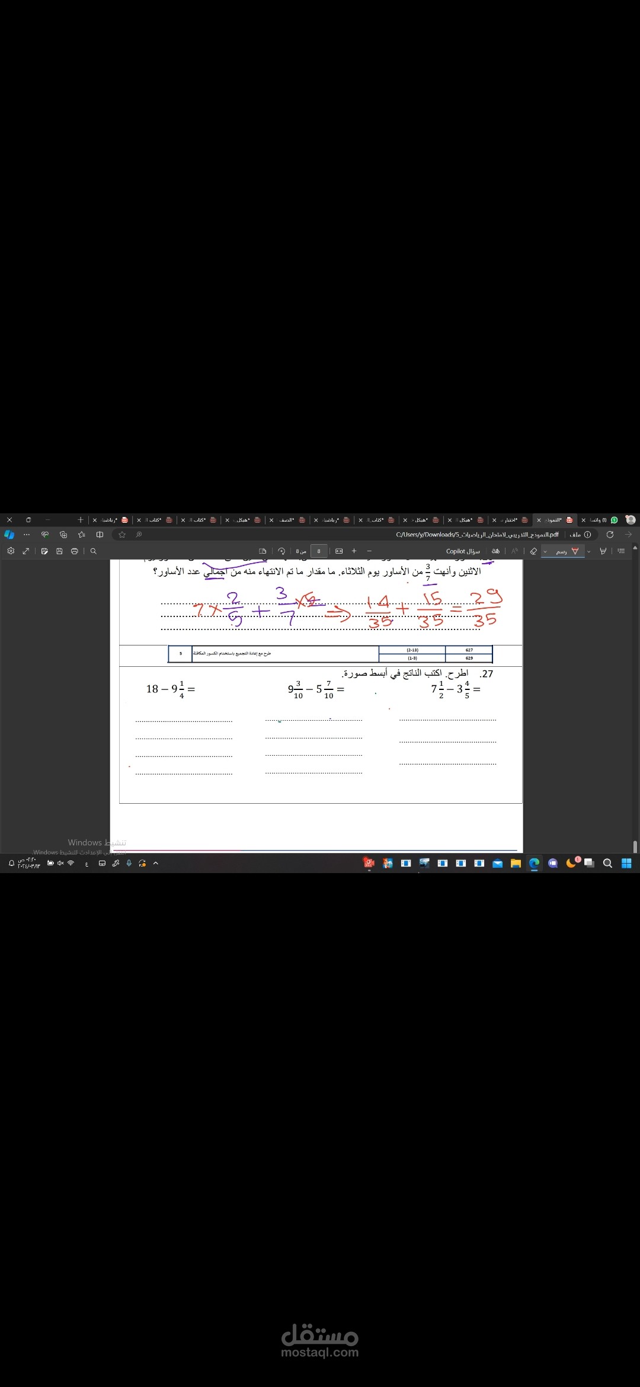This screenshot has width=640, height=1387.
Task: Click the page number input field
Action: click(x=319, y=551)
